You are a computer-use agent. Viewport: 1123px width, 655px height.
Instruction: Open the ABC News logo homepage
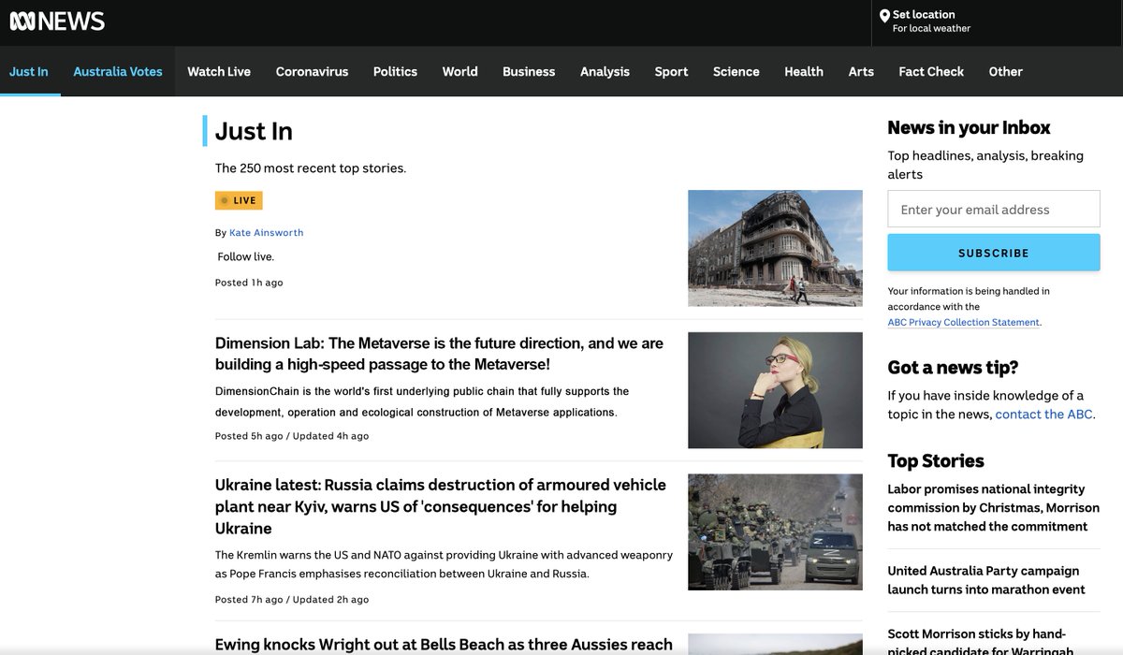[x=57, y=22]
